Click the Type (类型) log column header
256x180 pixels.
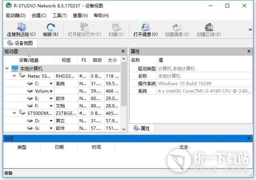22,147
